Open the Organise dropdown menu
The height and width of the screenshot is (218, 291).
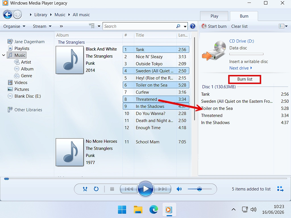14,26
